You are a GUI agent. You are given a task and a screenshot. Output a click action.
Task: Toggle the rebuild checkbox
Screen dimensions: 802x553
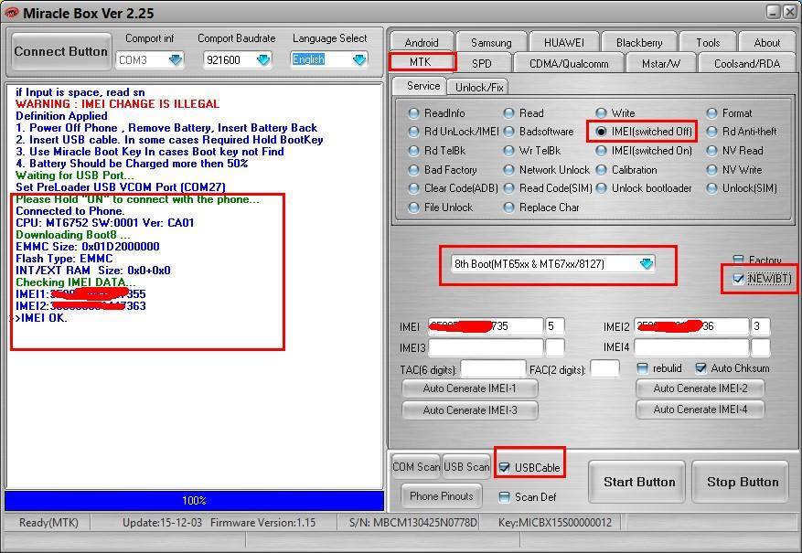click(642, 368)
